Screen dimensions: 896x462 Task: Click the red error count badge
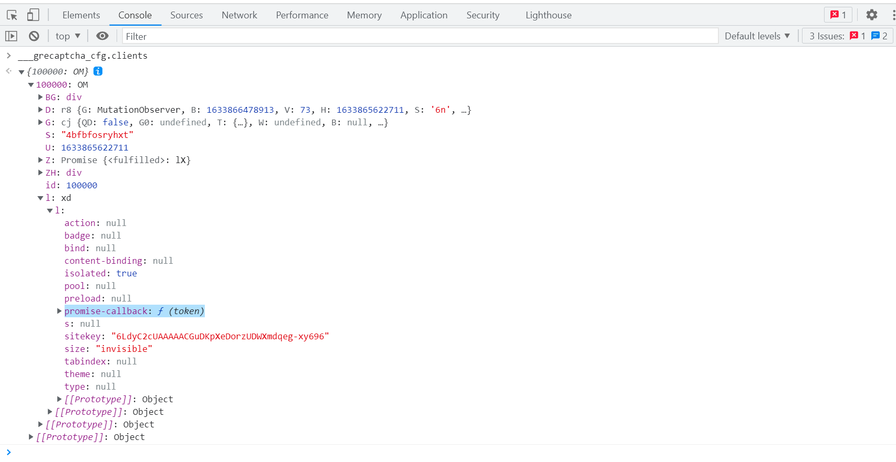(838, 15)
